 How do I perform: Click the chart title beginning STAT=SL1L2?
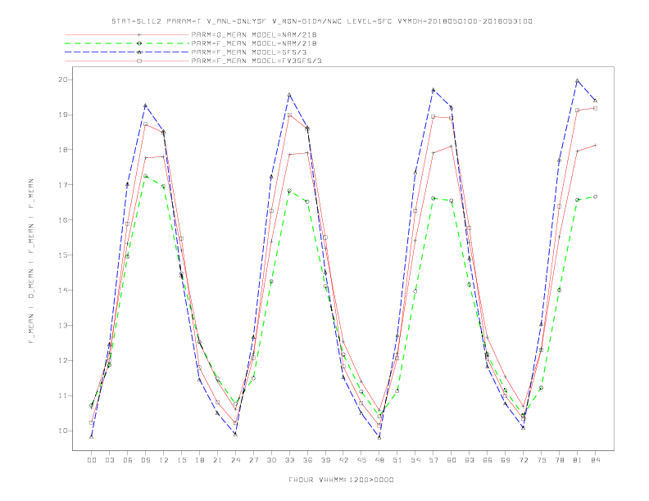(x=321, y=21)
